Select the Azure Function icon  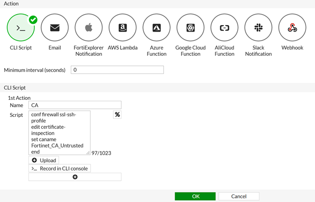point(157,28)
